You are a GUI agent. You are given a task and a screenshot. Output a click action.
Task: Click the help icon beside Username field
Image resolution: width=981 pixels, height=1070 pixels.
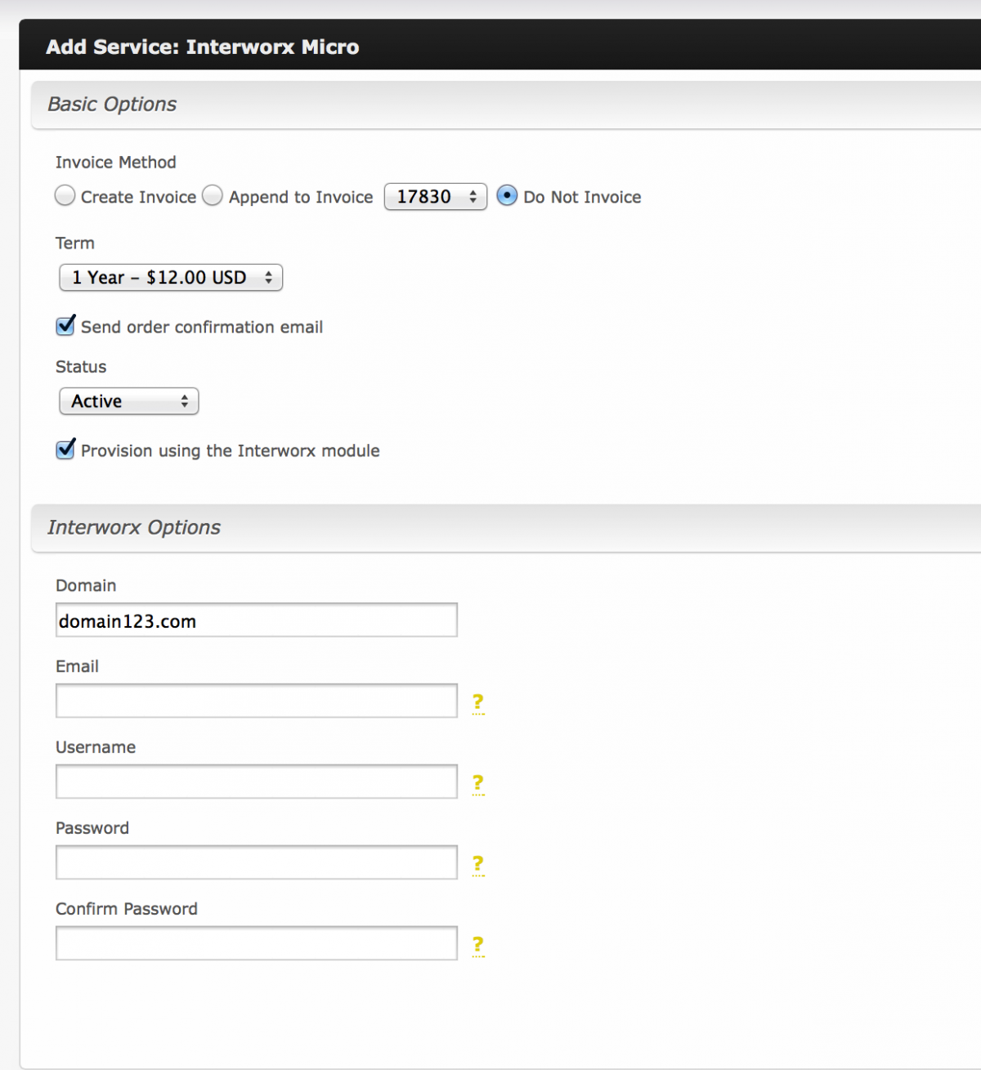point(478,784)
